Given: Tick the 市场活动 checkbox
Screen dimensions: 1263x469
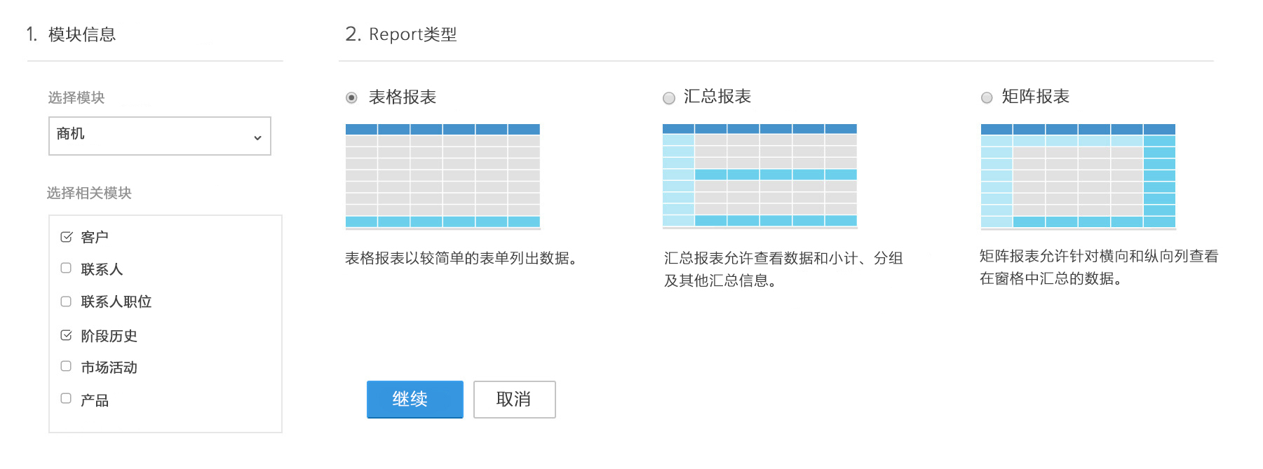Looking at the screenshot, I should 66,366.
